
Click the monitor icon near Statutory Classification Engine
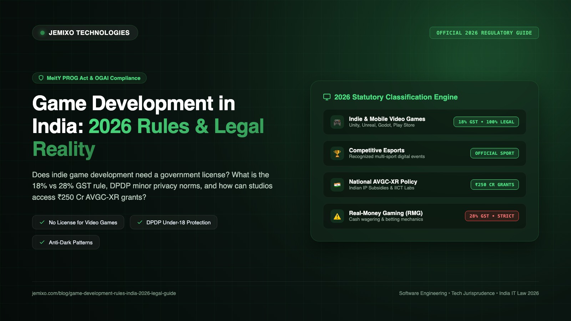coord(327,97)
